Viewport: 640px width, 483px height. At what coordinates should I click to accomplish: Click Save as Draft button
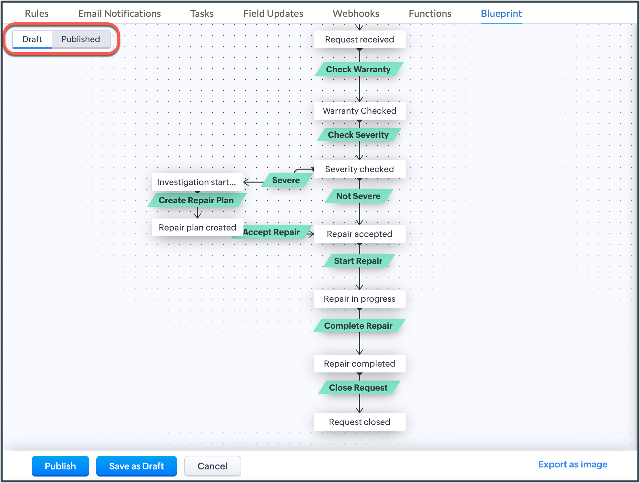[x=136, y=466]
